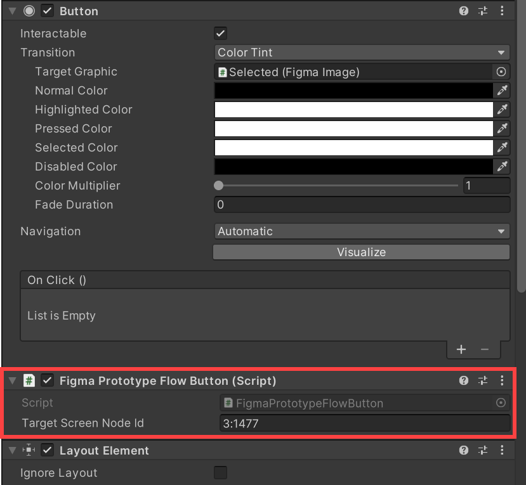
Task: Click the 'Ignore Layout' label
Action: [x=59, y=472]
